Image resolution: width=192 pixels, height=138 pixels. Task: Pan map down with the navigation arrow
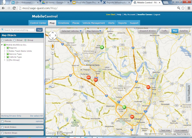(x=53, y=38)
